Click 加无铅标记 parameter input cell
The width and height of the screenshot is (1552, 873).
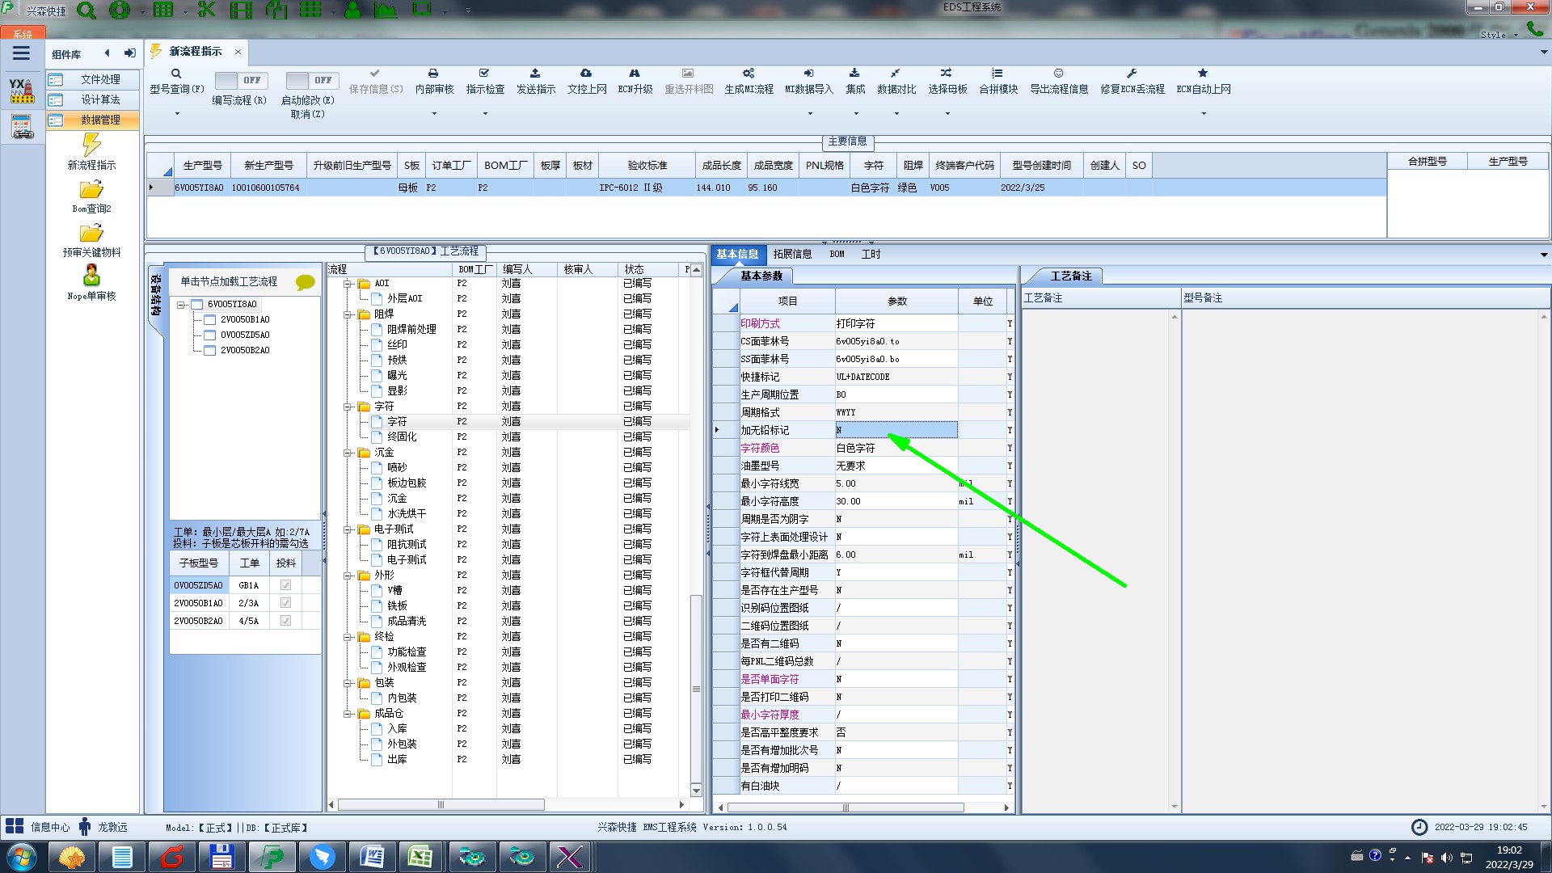point(896,430)
